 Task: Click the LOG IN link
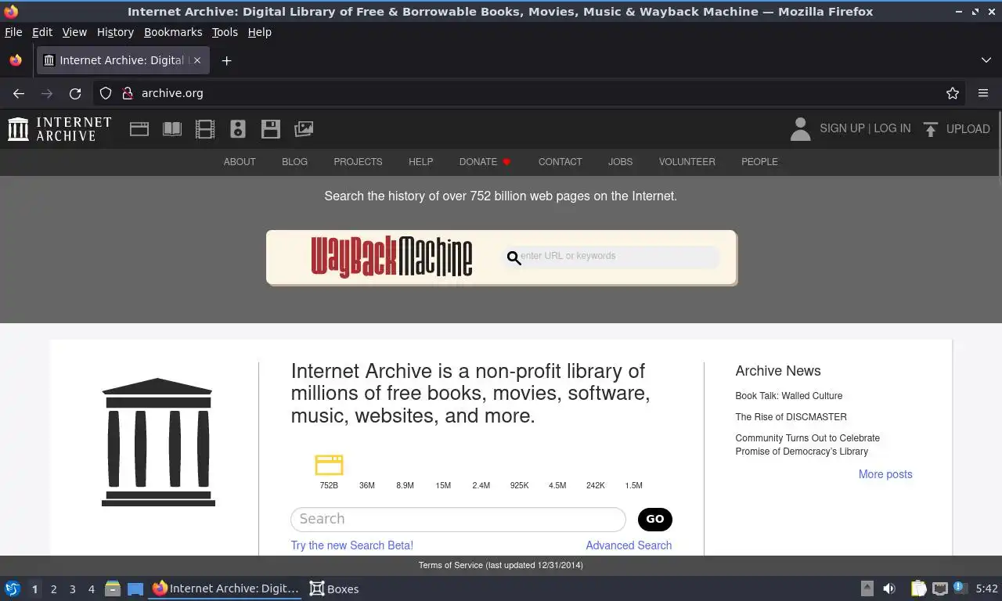[892, 128]
